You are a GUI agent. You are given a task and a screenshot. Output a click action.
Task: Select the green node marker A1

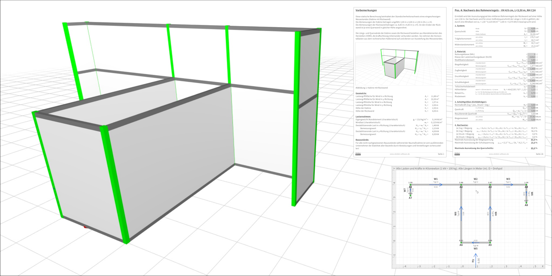click(x=410, y=185)
